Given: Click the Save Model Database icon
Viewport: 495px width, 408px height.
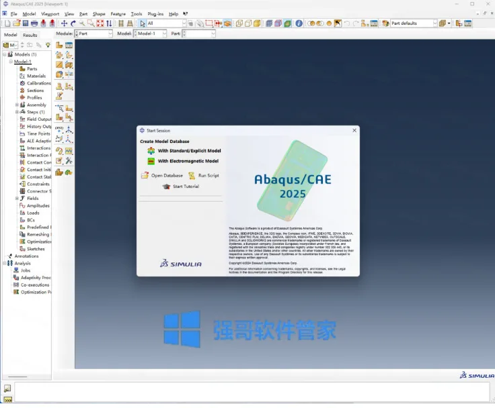Looking at the screenshot, I should tap(26, 23).
